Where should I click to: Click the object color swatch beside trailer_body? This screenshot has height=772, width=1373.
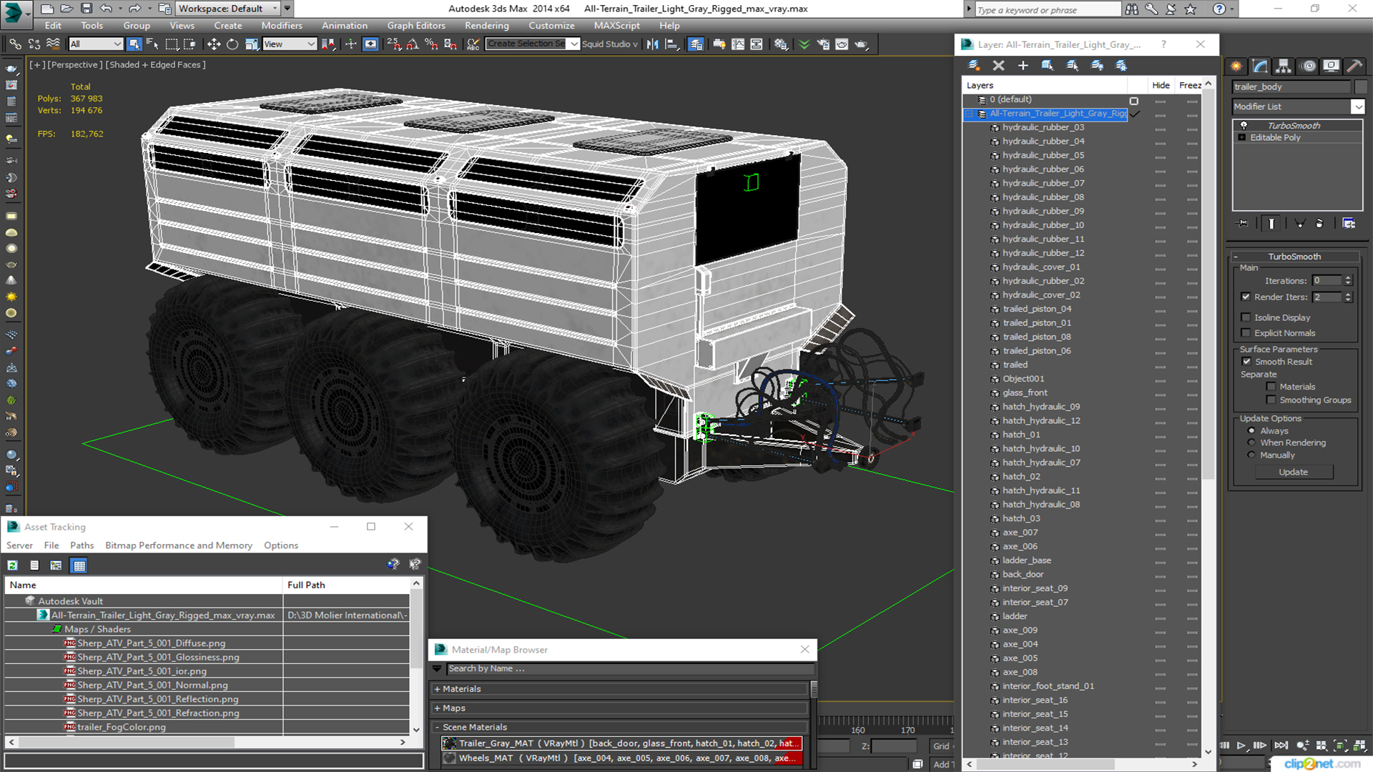coord(1361,86)
